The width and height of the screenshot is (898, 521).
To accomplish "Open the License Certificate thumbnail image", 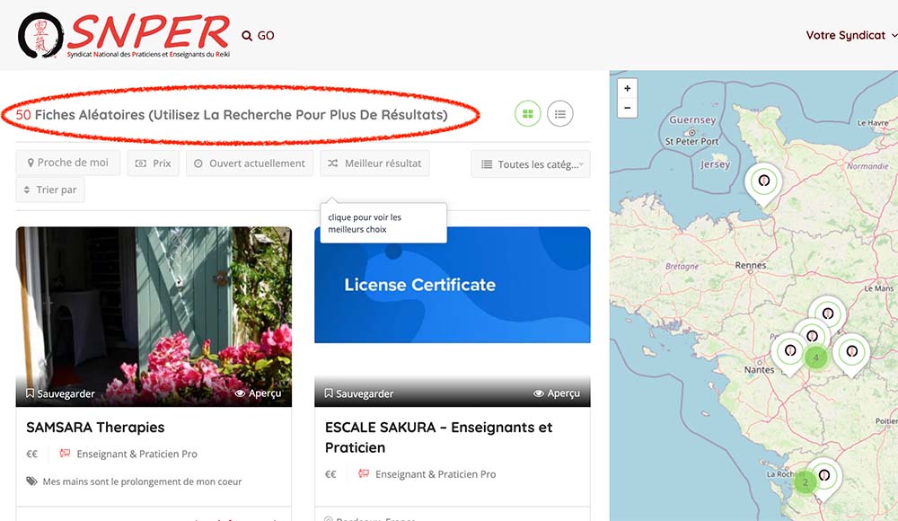I will [453, 285].
